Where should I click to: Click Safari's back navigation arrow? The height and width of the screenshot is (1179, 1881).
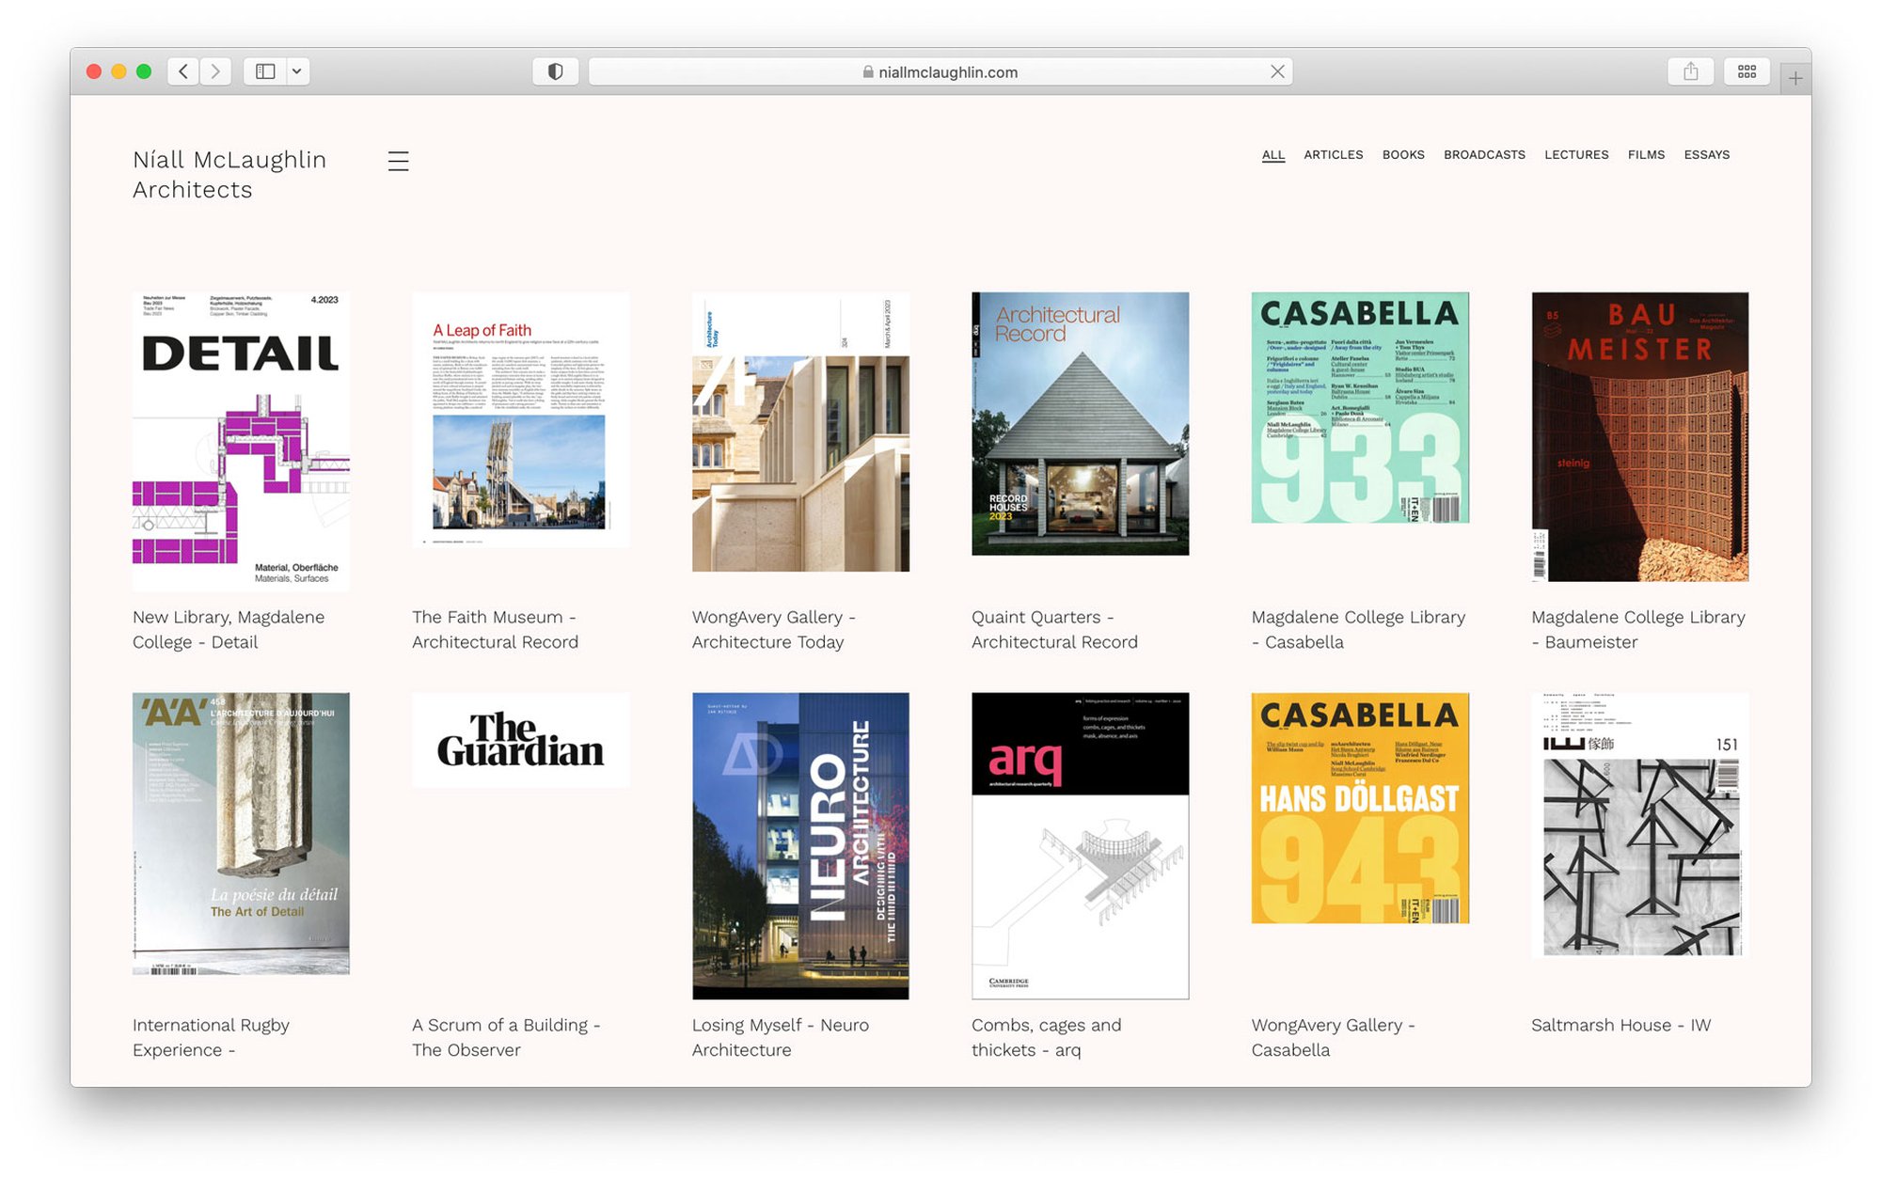point(183,71)
